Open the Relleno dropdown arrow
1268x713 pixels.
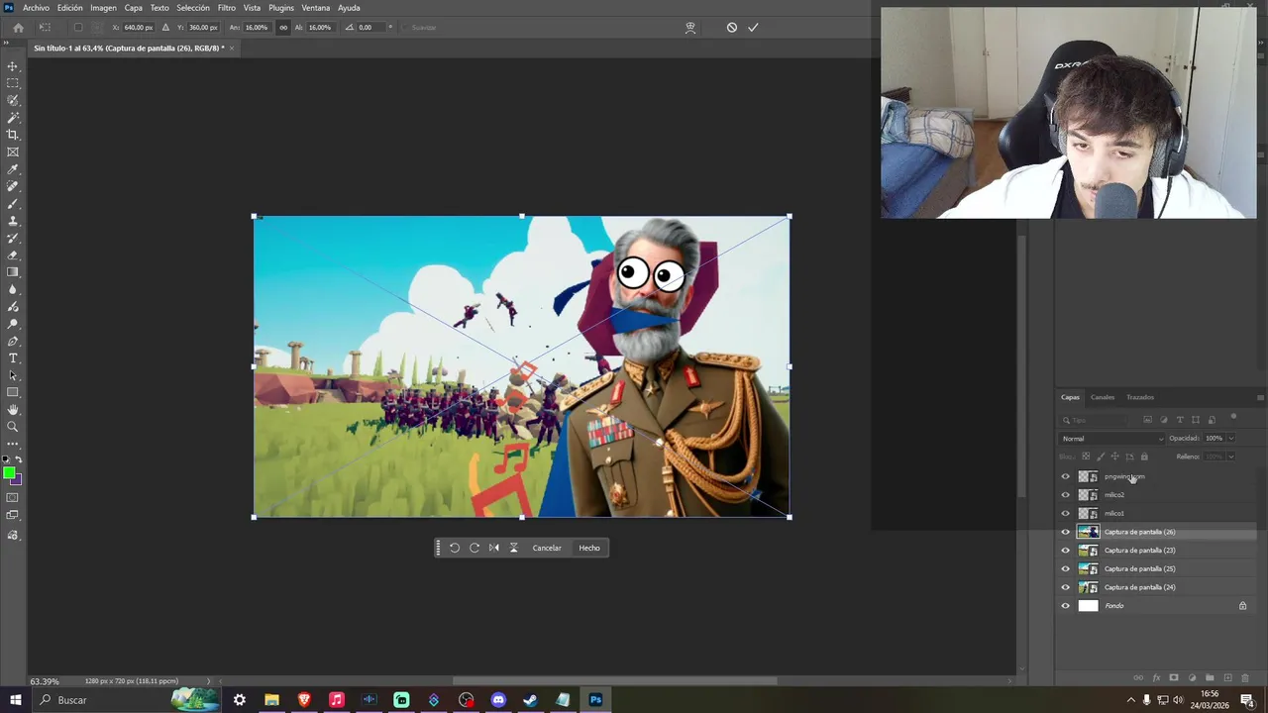1231,457
